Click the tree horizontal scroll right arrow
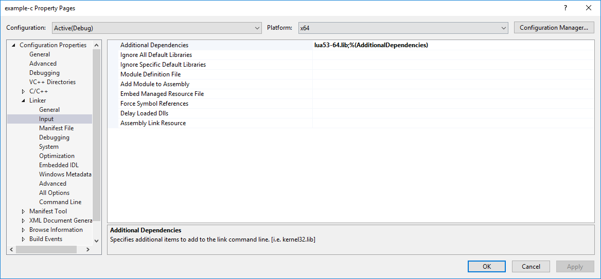This screenshot has height=279, width=601. 87,249
